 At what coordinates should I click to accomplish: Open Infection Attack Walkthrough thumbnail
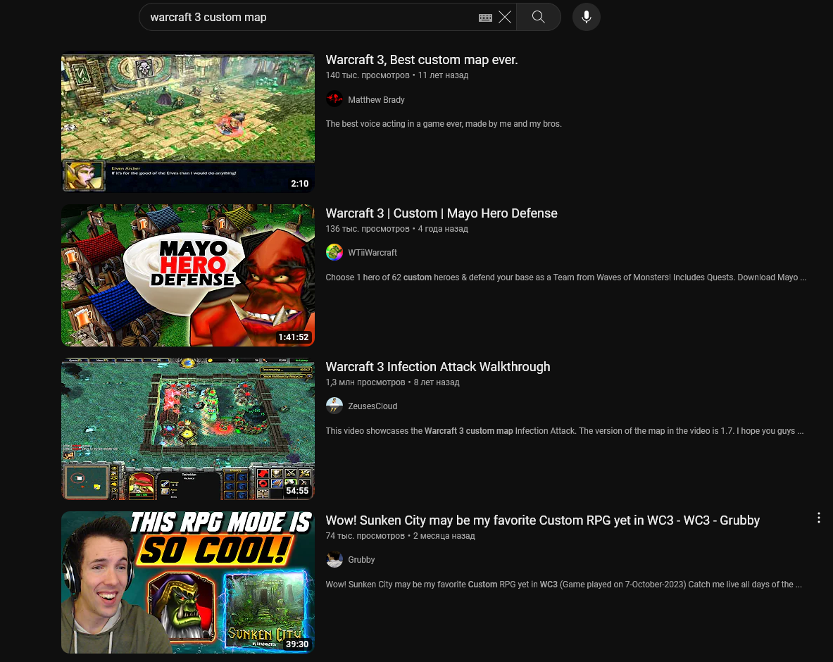point(187,429)
